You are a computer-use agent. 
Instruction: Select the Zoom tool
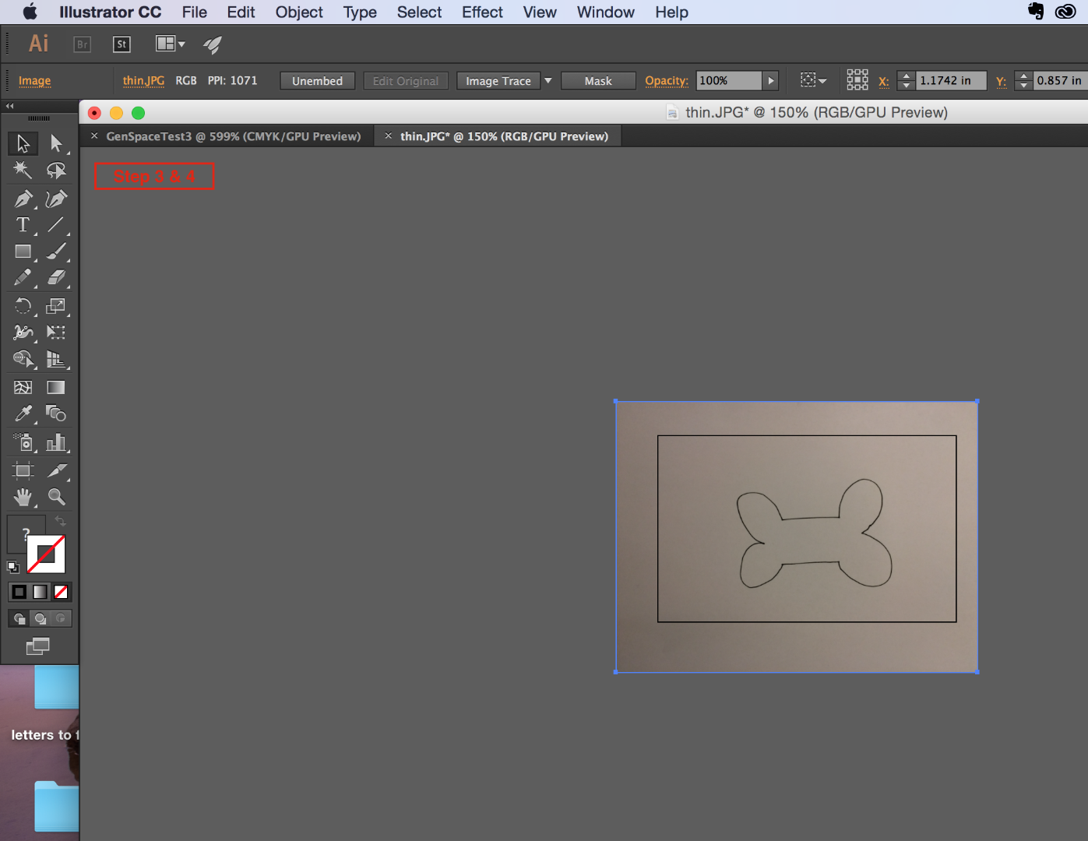pos(55,496)
